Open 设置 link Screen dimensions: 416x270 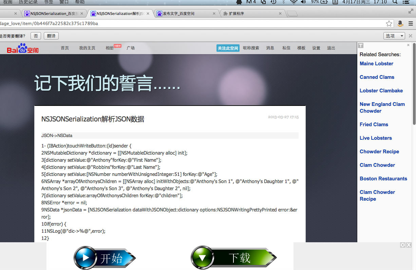click(316, 48)
